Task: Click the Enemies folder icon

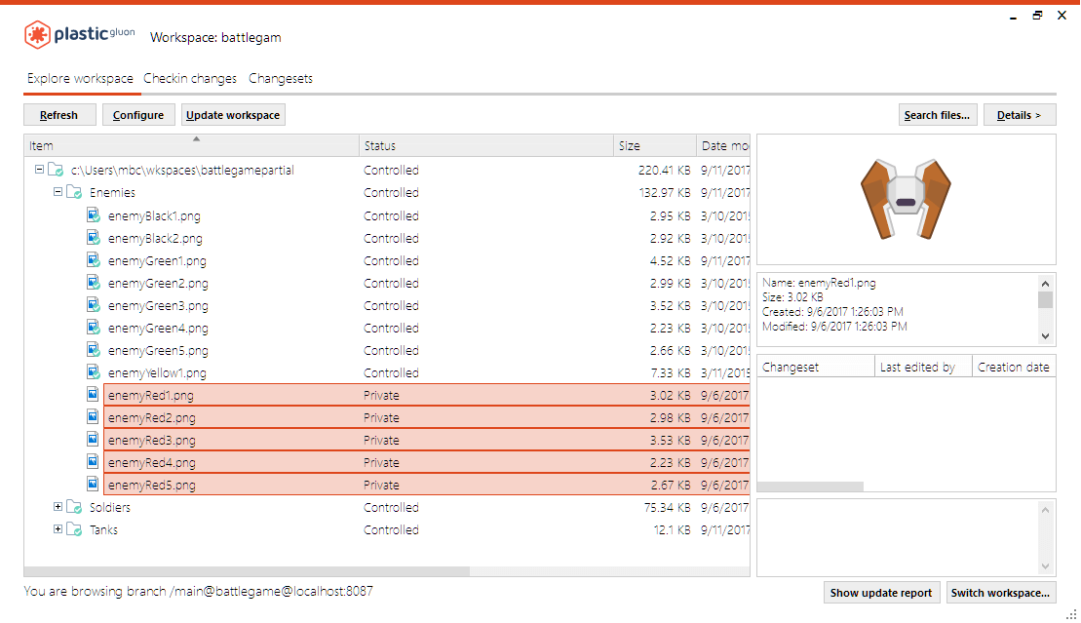Action: pos(74,192)
